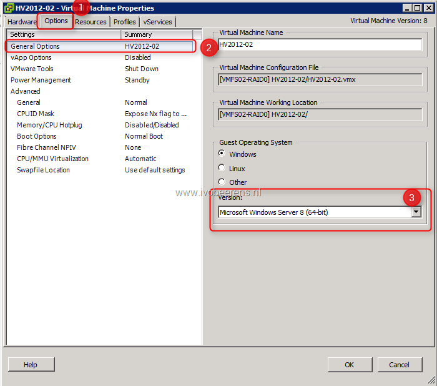Choose the Windows guest OS radio button
This screenshot has height=386, width=437.
pos(222,153)
